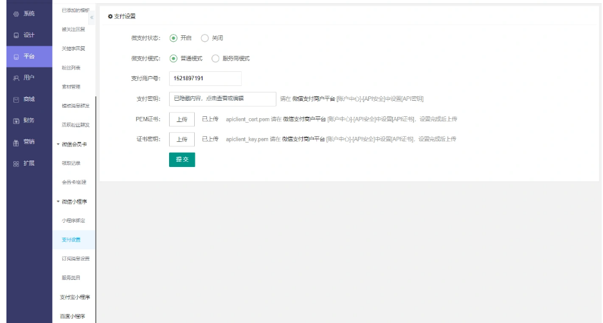The height and width of the screenshot is (323, 603).
Task: Set 微支付状态 to 关闭
Action: pos(205,38)
